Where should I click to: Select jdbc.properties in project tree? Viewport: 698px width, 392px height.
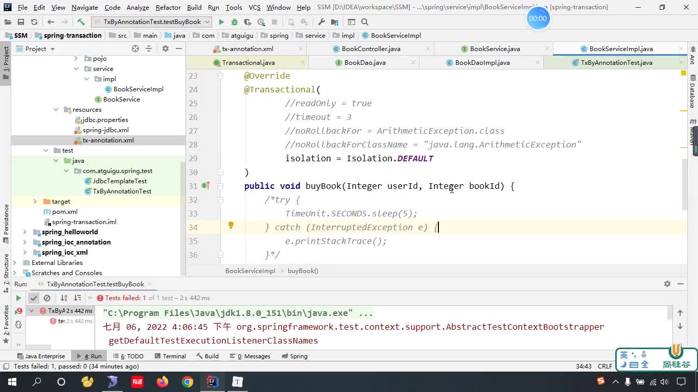pyautogui.click(x=102, y=120)
